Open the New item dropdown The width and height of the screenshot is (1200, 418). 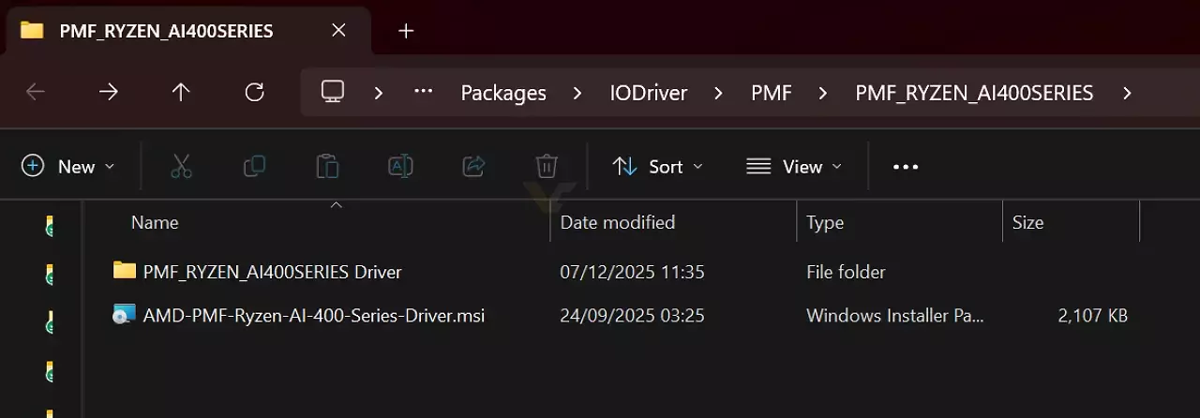pos(68,167)
